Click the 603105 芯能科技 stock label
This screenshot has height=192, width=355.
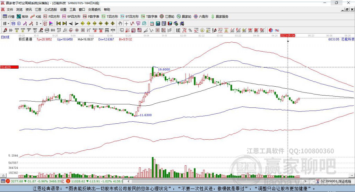click(x=341, y=40)
